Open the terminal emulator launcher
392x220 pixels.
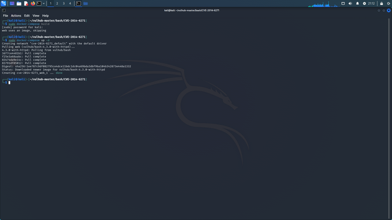[39, 4]
